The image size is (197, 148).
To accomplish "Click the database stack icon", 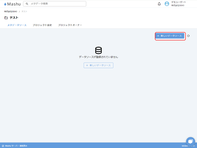I will tap(98, 50).
